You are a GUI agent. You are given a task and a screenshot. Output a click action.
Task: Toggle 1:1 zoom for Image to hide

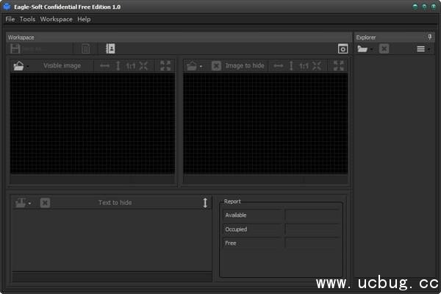(303, 66)
